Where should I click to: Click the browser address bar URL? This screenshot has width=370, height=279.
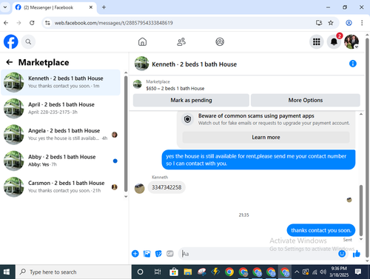pos(114,23)
